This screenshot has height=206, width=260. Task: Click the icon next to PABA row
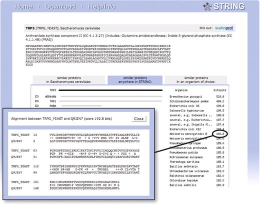click(37, 106)
